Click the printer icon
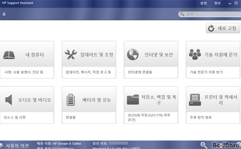Screen dimensions: 241x149 195,100
